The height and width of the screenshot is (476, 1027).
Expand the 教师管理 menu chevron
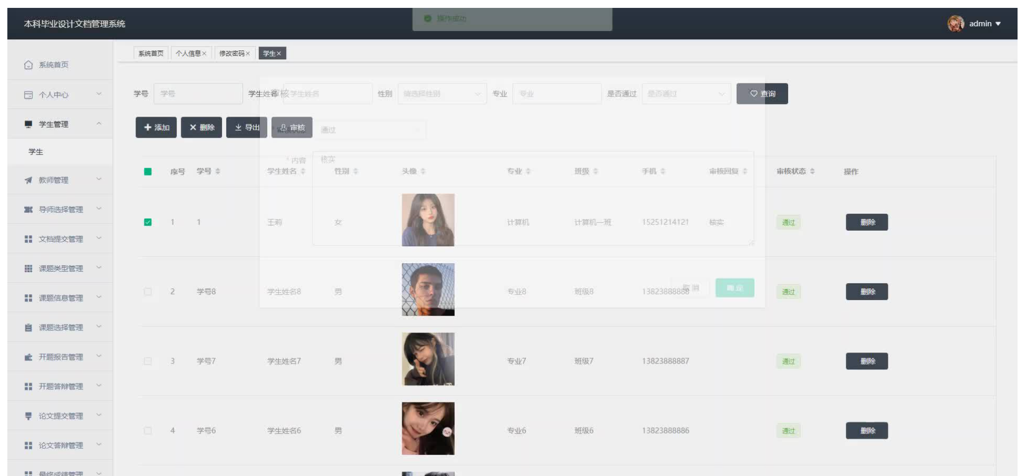(x=99, y=180)
